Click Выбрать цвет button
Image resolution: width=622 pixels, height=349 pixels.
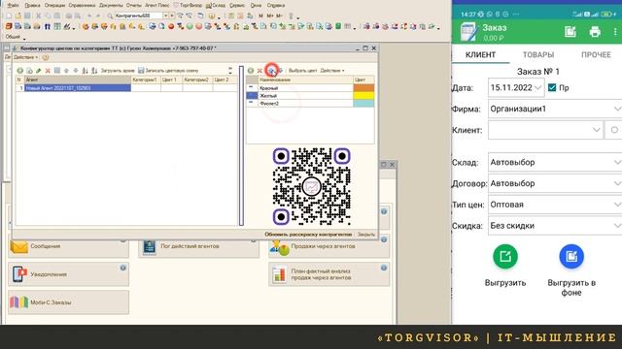pos(302,71)
